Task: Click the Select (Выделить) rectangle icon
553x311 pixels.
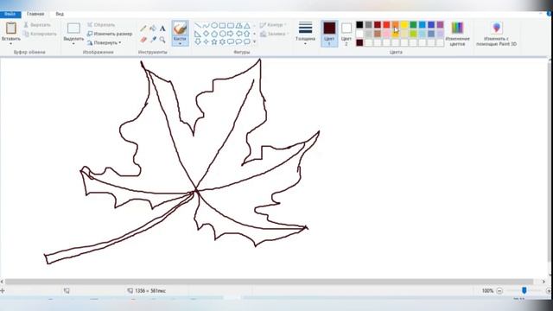Action: coord(73,29)
